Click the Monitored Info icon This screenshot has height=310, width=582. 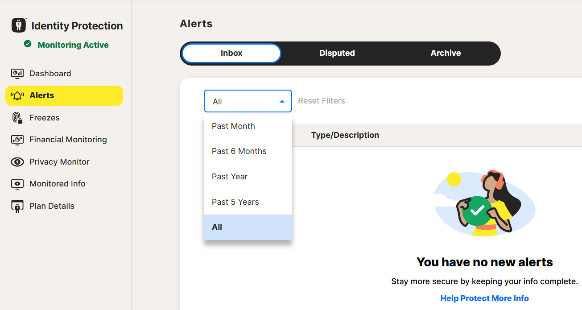17,184
